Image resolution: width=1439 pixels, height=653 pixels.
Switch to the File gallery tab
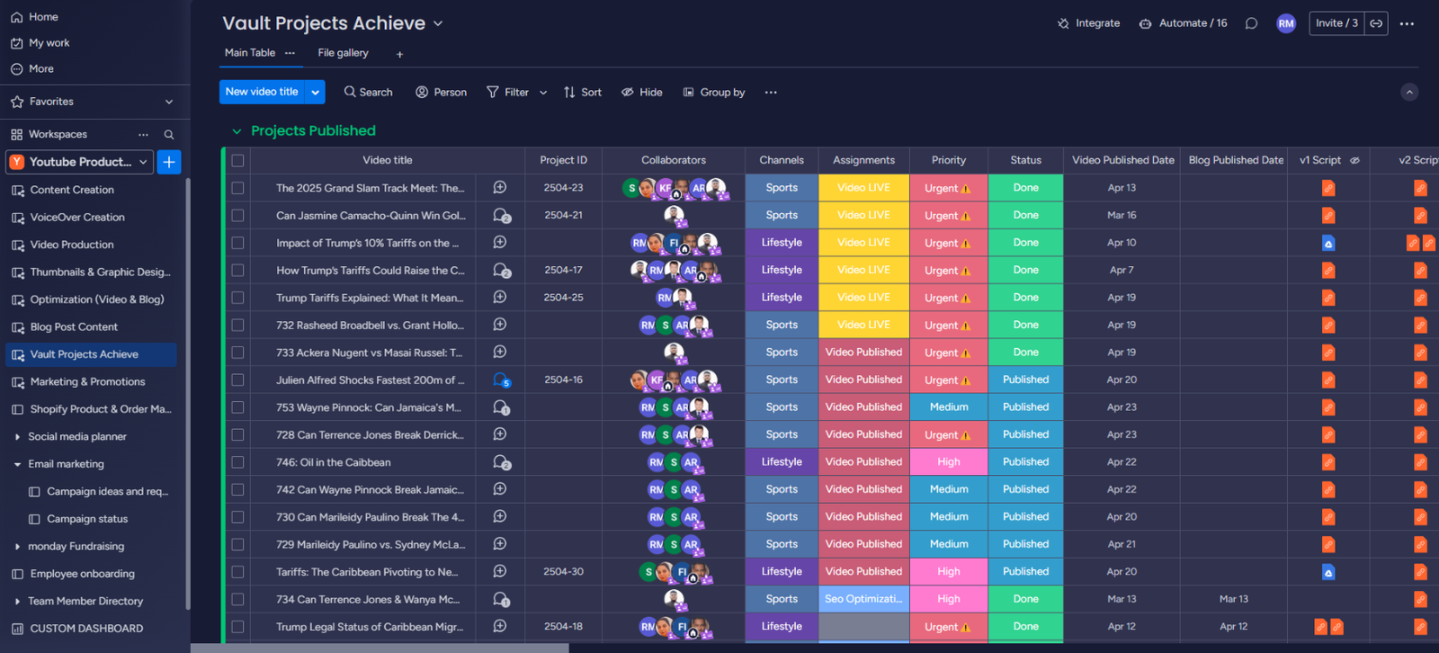coord(343,53)
